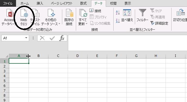Clear the filter with クリア
The image size is (187, 102).
[156, 11]
